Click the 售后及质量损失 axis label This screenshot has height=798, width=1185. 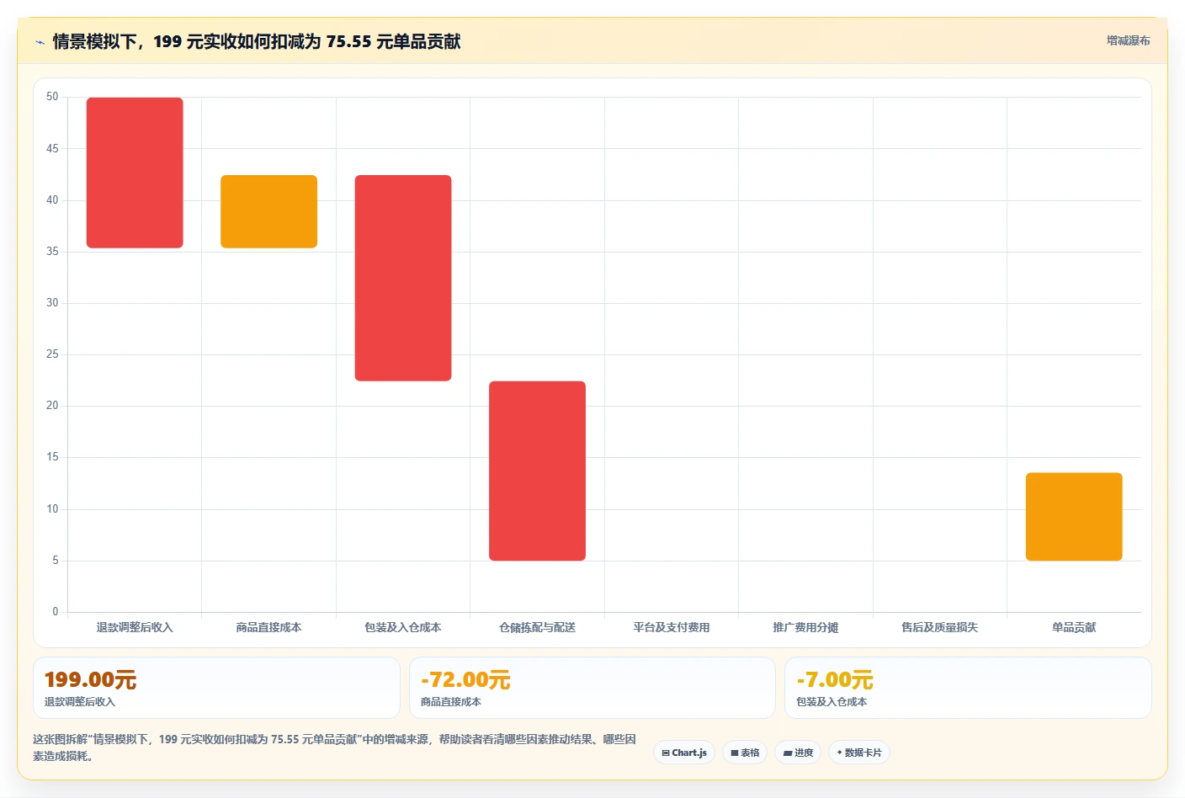click(x=940, y=627)
